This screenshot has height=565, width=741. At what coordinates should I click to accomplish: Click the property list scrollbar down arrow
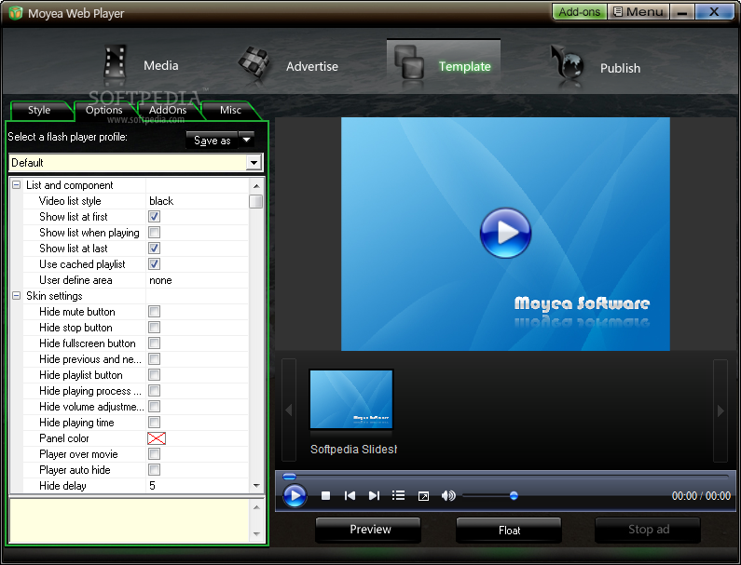[256, 486]
